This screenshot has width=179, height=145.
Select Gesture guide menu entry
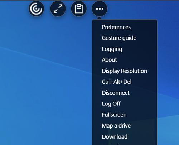119,38
